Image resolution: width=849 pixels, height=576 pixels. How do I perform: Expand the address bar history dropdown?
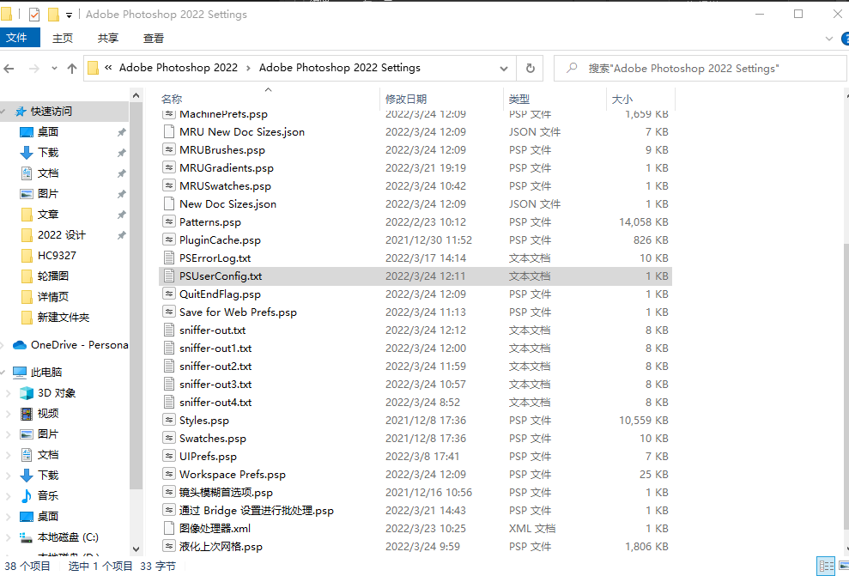(x=504, y=68)
